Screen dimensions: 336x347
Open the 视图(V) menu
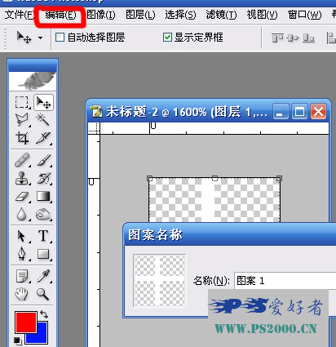coord(262,15)
